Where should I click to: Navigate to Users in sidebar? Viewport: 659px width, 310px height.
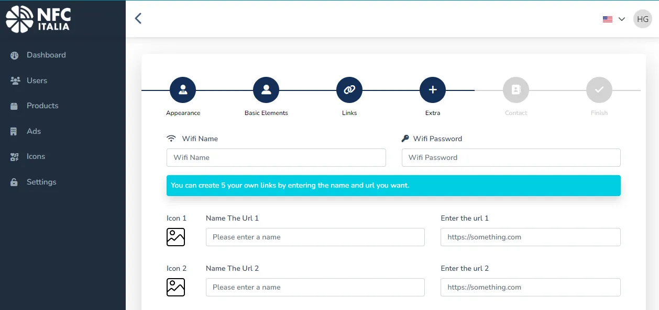(x=37, y=81)
